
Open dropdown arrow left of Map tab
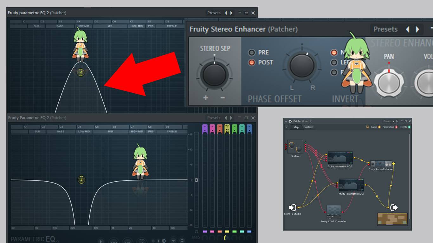(x=287, y=127)
